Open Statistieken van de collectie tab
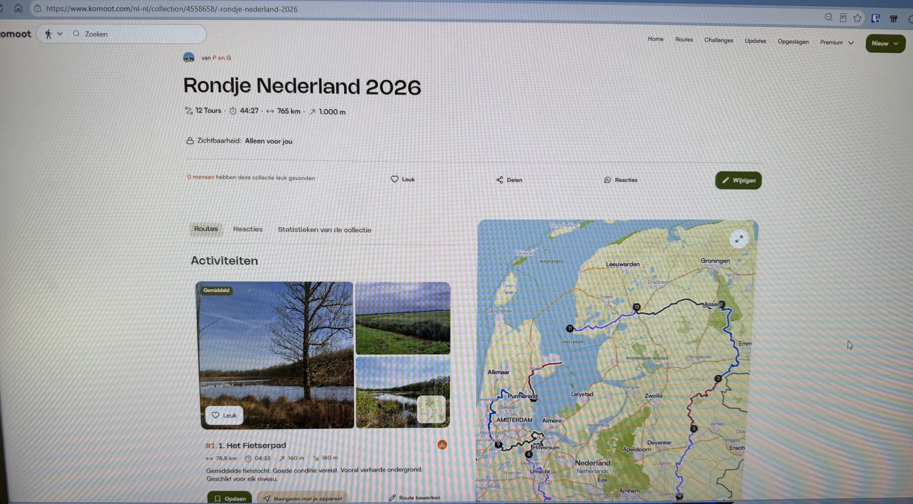 pyautogui.click(x=325, y=230)
